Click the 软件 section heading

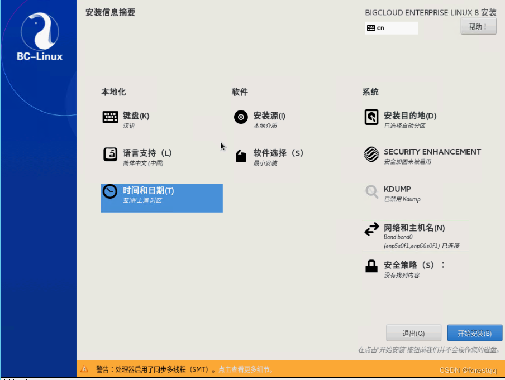tap(240, 92)
